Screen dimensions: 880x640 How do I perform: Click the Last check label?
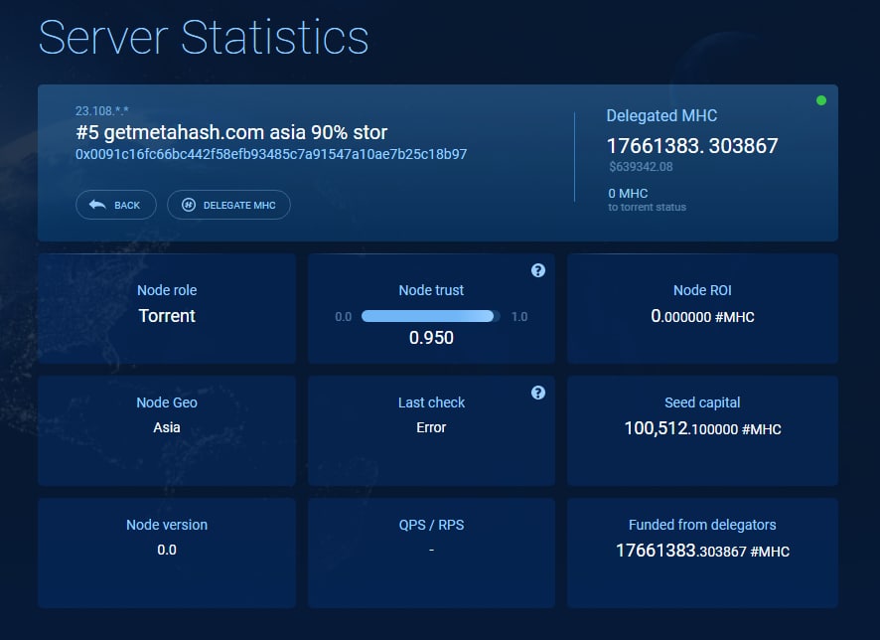(431, 402)
